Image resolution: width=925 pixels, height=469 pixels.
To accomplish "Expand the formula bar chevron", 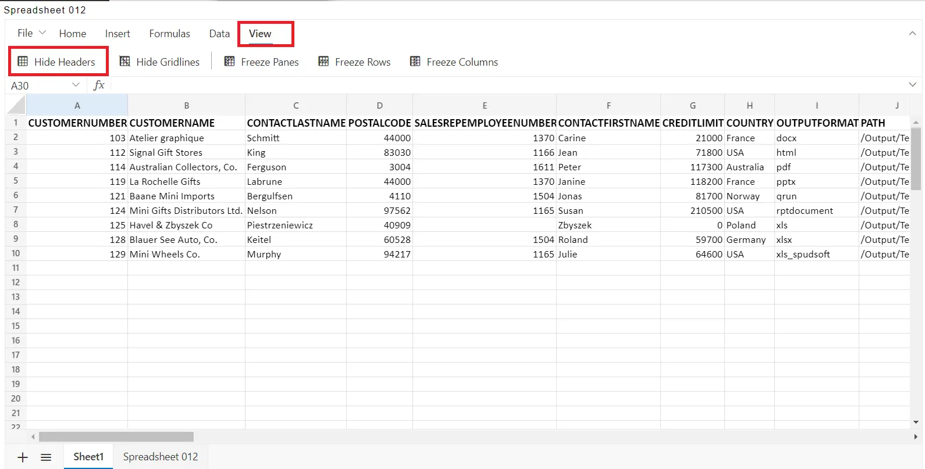I will (912, 85).
